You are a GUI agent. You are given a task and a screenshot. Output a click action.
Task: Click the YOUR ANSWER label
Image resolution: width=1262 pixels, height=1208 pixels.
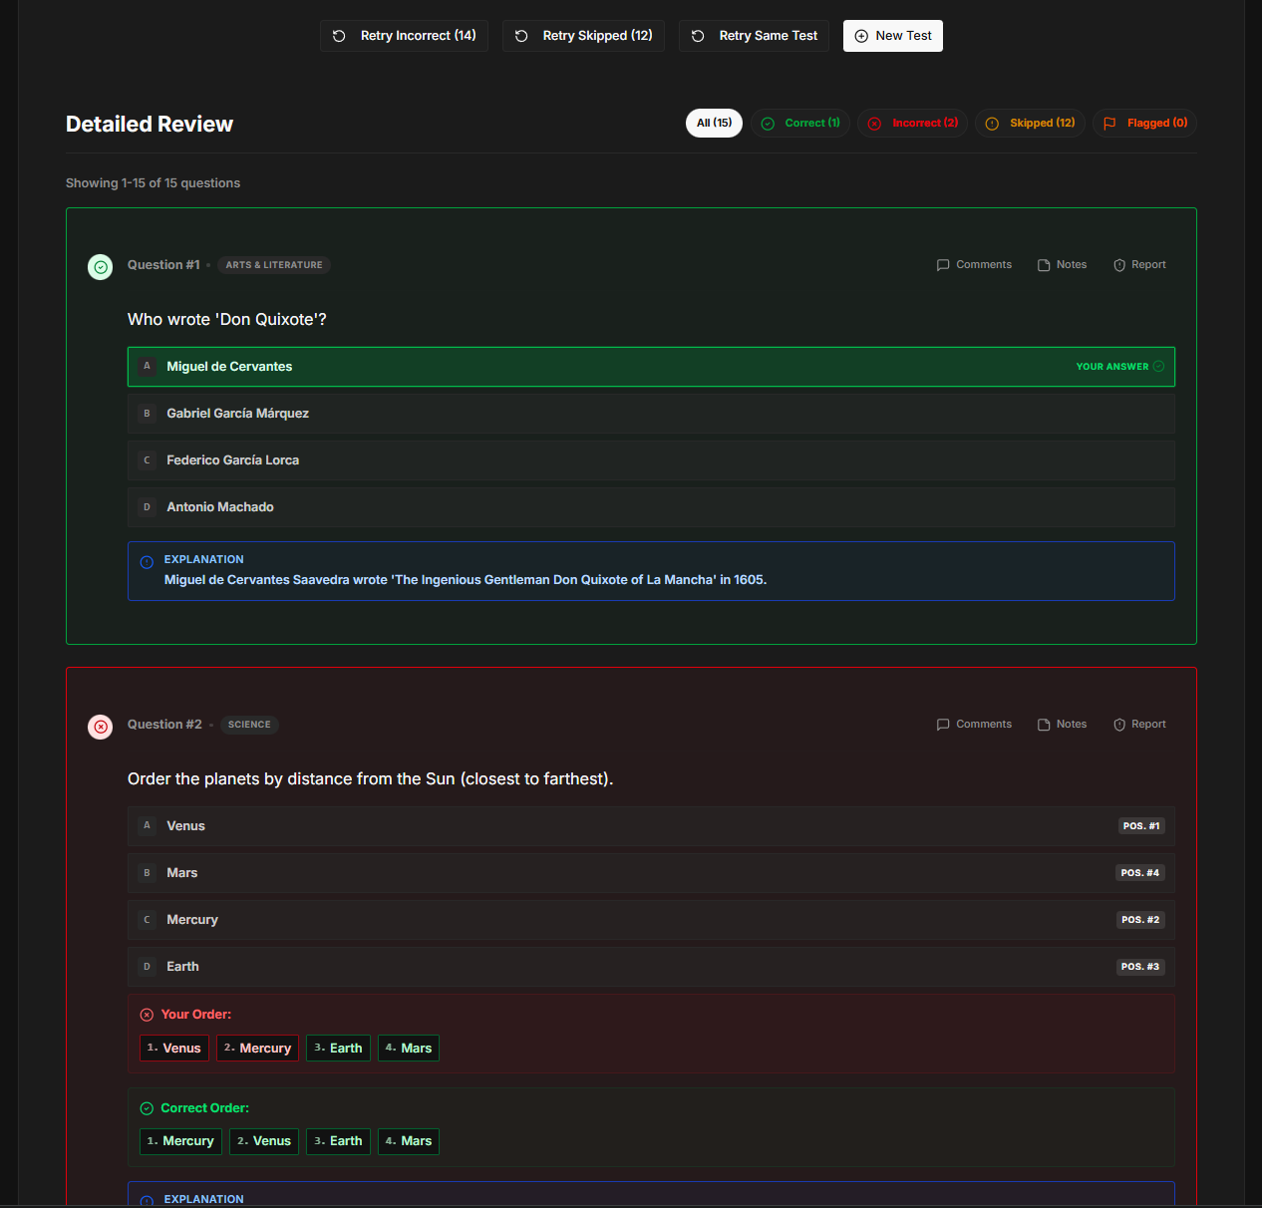coord(1112,367)
